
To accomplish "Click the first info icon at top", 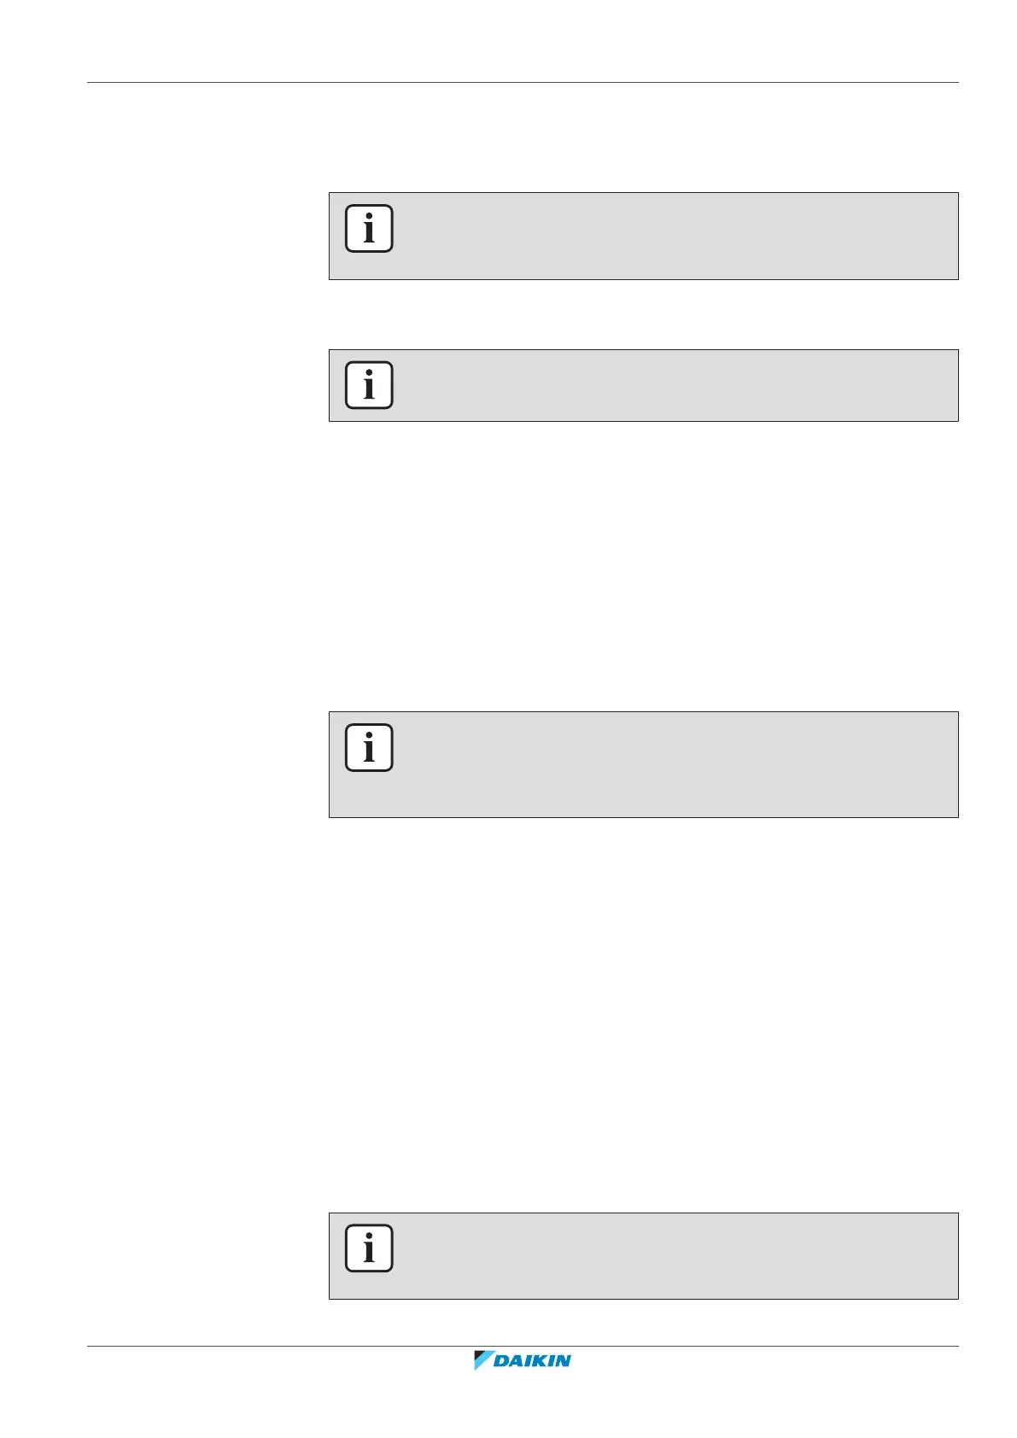I will [369, 229].
